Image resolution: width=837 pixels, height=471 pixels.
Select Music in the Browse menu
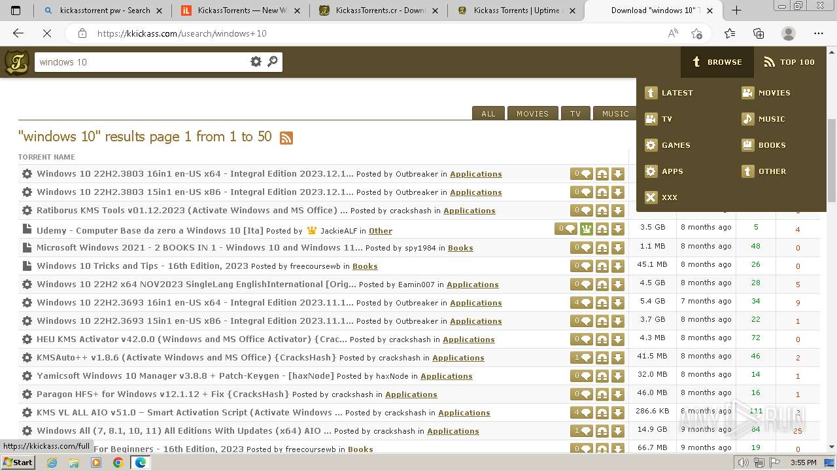[763, 119]
